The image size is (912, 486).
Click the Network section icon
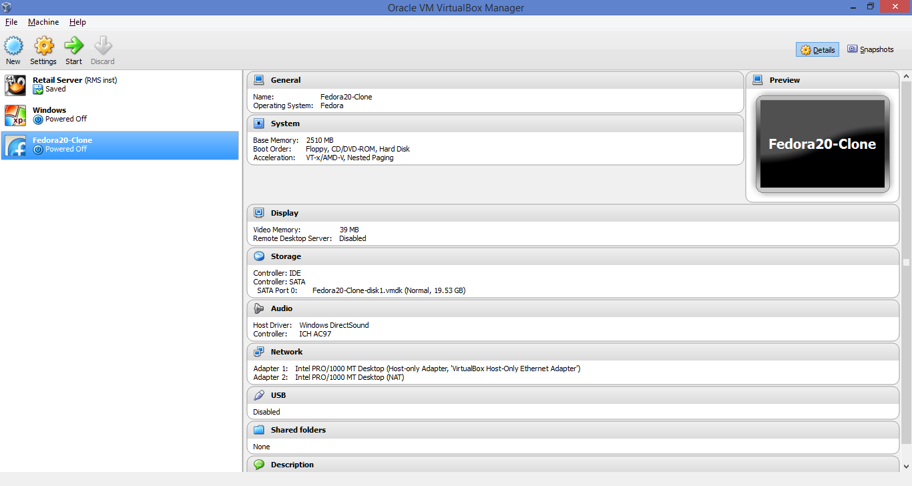259,352
